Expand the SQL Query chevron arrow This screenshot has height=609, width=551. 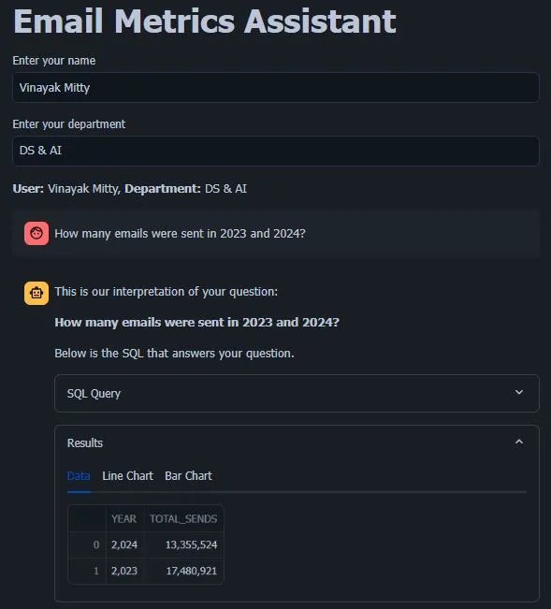pos(519,392)
